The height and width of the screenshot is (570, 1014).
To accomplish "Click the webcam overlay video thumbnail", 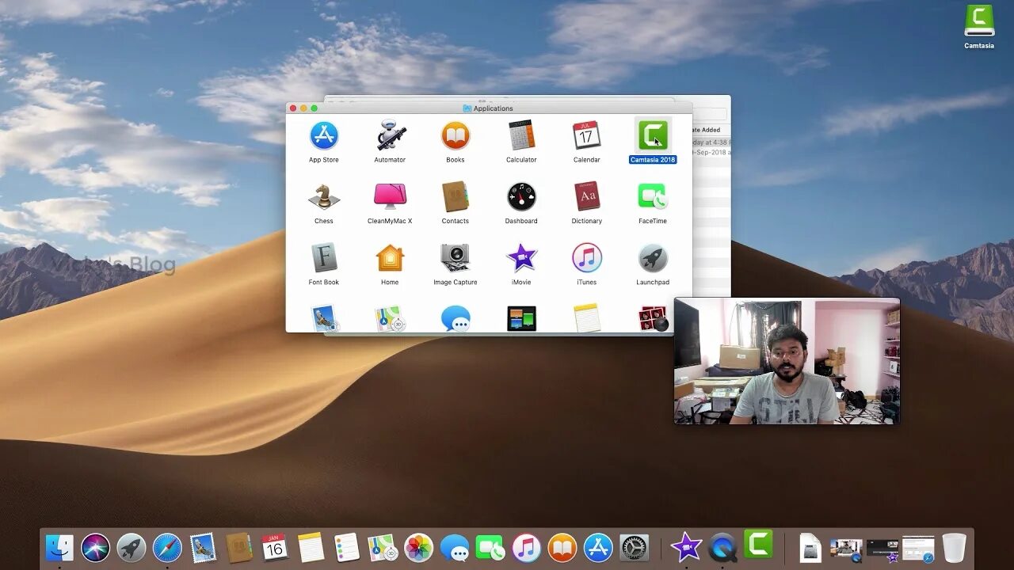I will coord(787,361).
